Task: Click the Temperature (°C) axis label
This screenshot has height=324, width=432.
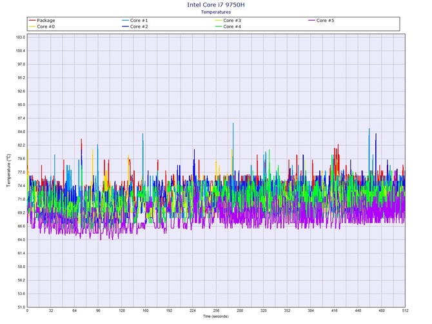Action: click(x=8, y=170)
